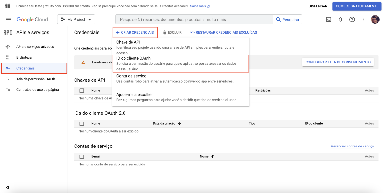The height and width of the screenshot is (193, 384).
Task: Click CONFIGURAR TELA DE CONSENTIMENTO button
Action: [x=338, y=62]
